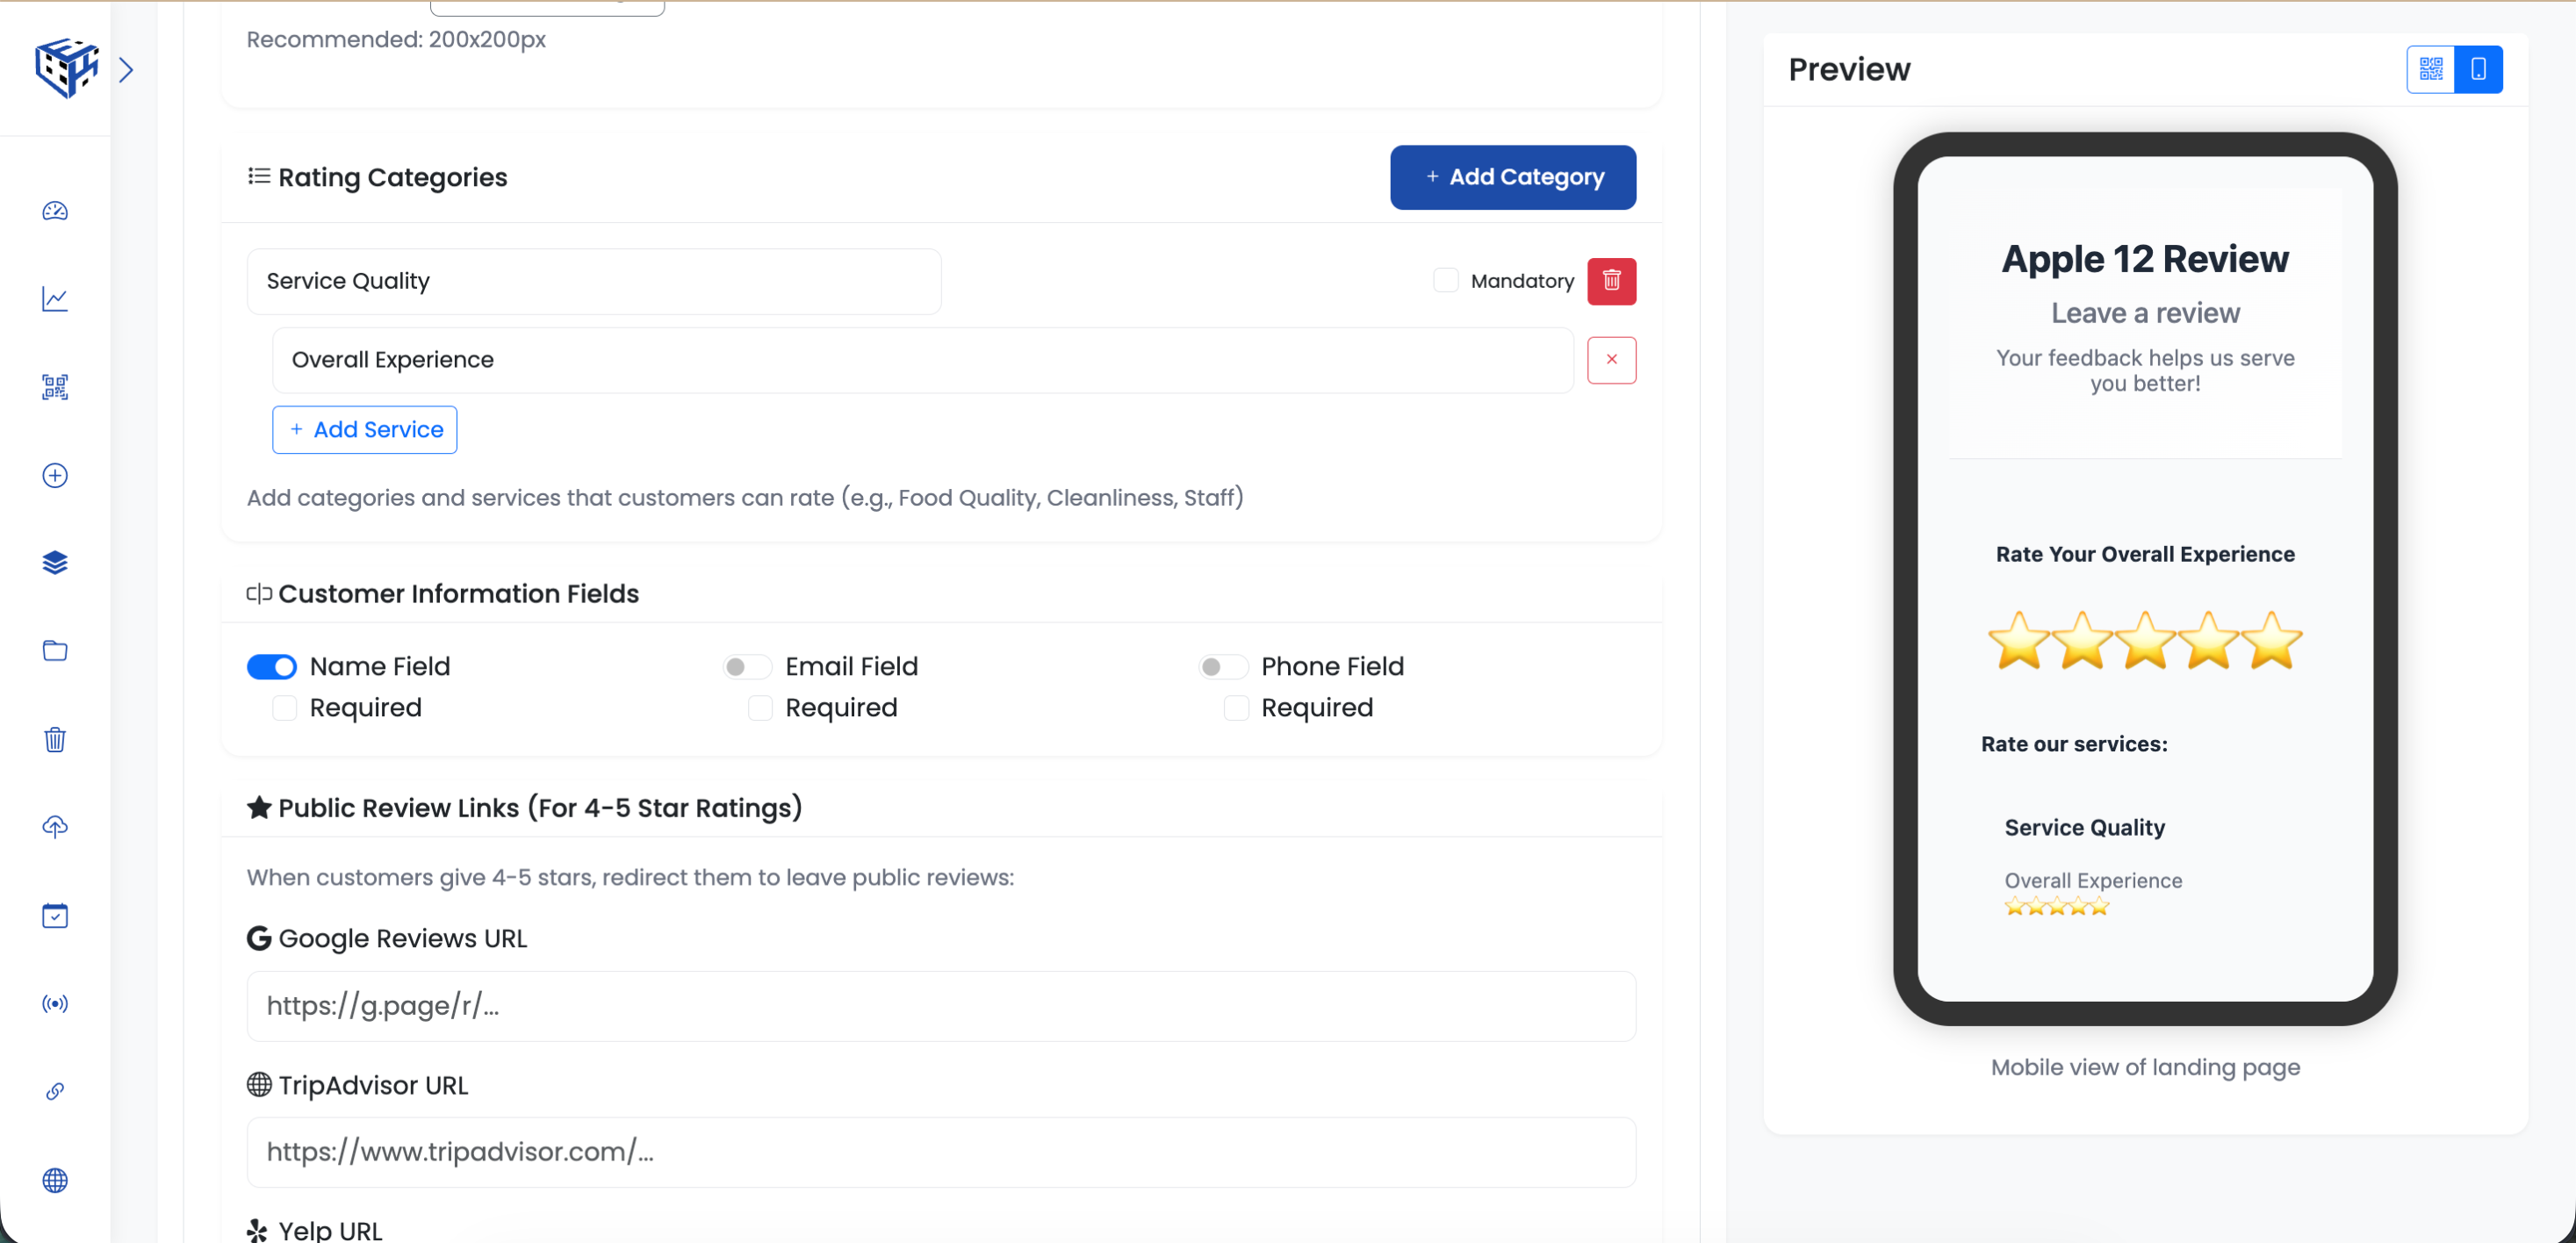Screen dimensions: 2576x1243
Task: Click the red delete icon for Service Quality
Action: (1611, 281)
